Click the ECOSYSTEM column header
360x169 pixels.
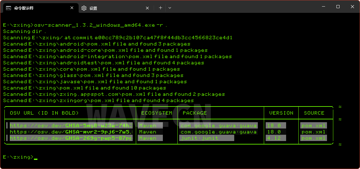(157, 113)
